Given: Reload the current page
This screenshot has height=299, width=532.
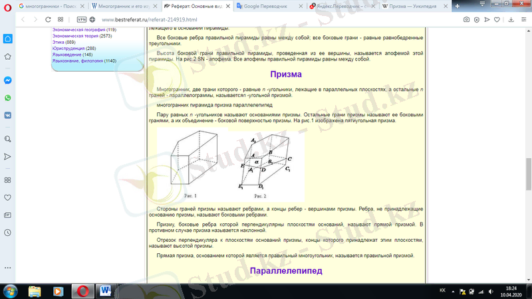Looking at the screenshot, I should (x=48, y=19).
